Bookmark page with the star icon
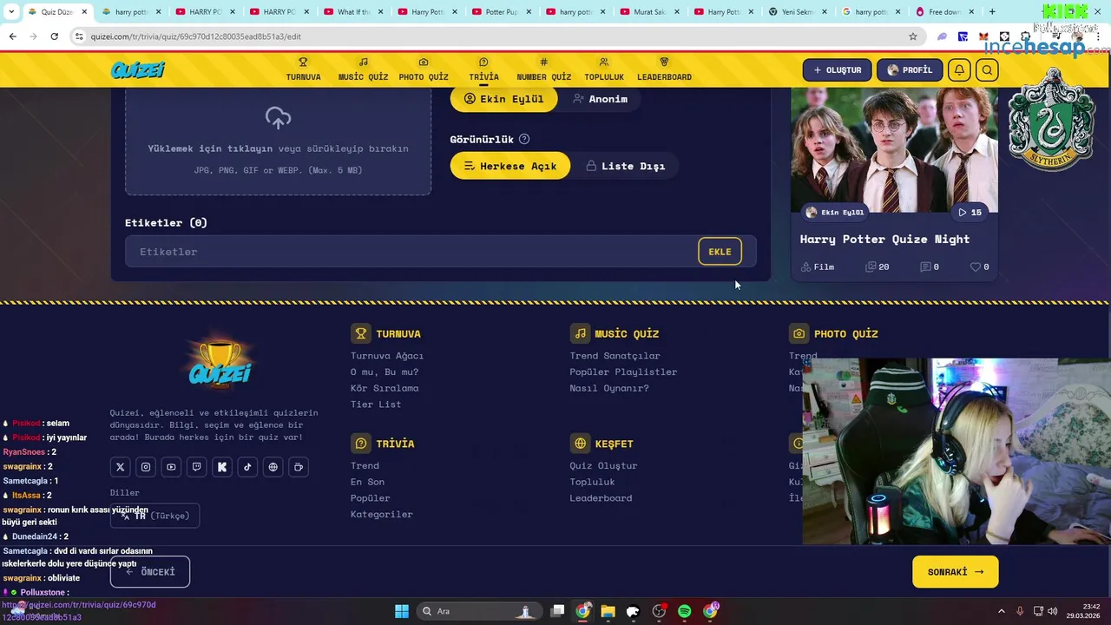The image size is (1111, 625). click(x=913, y=36)
